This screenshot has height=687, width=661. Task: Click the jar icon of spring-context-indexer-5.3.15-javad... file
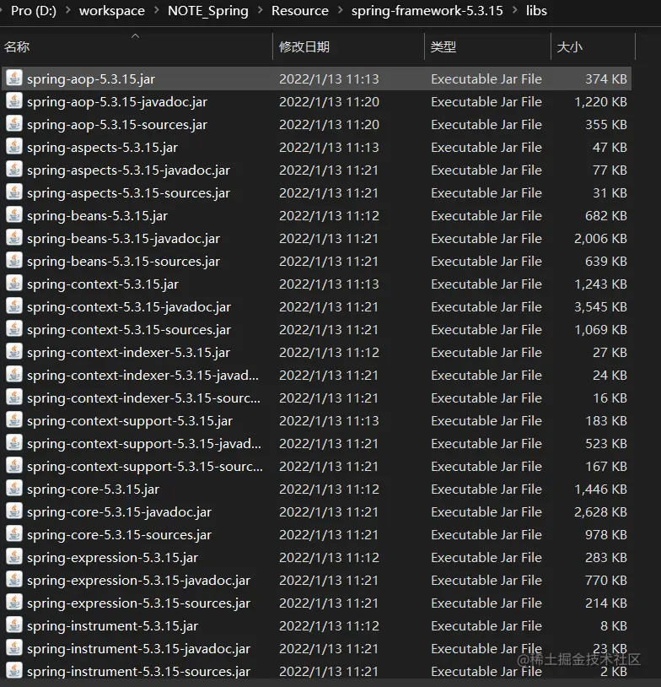(14, 375)
